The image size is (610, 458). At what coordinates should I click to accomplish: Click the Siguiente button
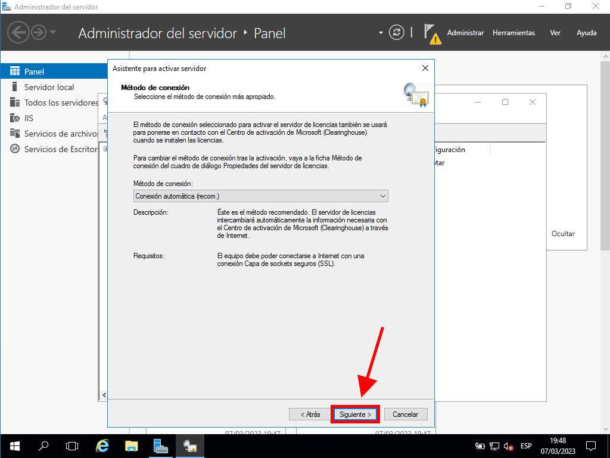(355, 414)
